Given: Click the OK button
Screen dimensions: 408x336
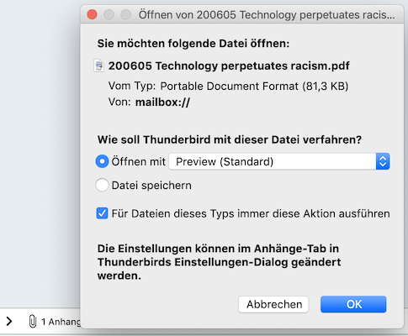Looking at the screenshot, I should (x=353, y=304).
